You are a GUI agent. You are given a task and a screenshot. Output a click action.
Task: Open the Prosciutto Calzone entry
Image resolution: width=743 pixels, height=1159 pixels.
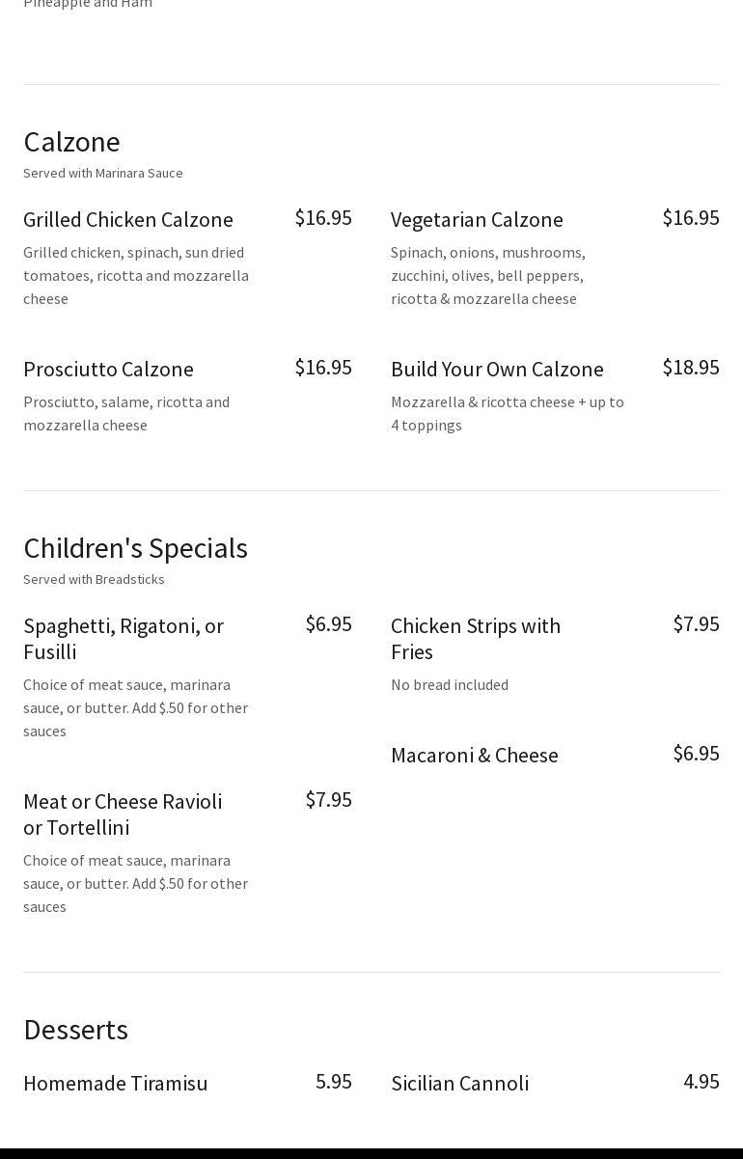(108, 370)
